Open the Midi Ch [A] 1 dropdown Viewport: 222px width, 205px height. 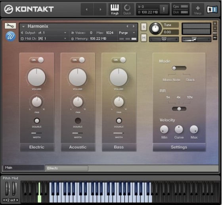coord(44,39)
